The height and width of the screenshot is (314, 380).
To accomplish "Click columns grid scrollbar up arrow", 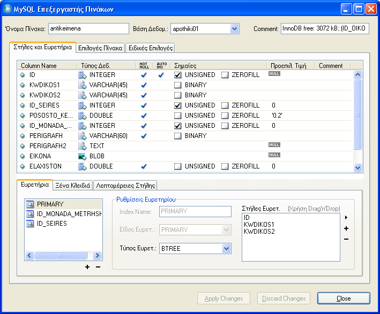I will click(357, 75).
